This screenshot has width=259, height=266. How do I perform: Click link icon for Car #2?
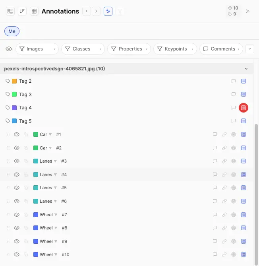click(x=224, y=148)
